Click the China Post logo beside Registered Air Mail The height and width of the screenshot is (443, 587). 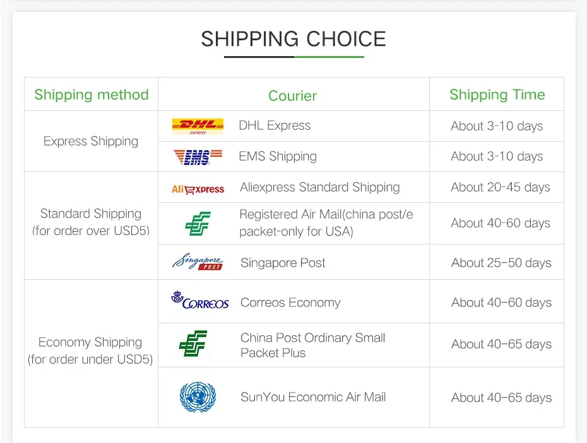[198, 223]
